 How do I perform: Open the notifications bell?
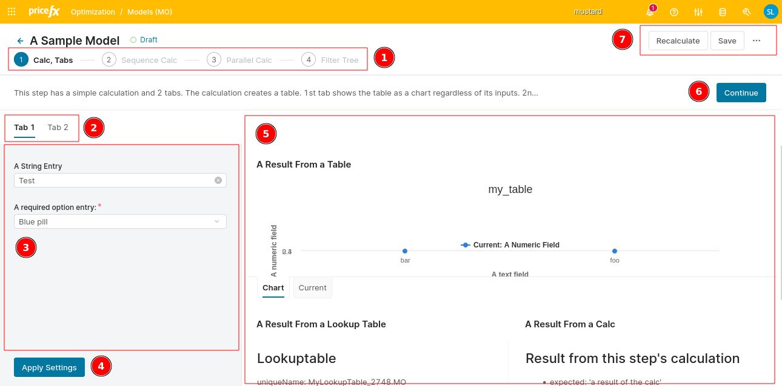(x=650, y=12)
